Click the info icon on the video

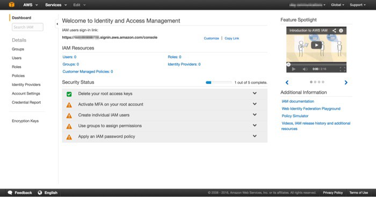pyautogui.click(x=341, y=31)
